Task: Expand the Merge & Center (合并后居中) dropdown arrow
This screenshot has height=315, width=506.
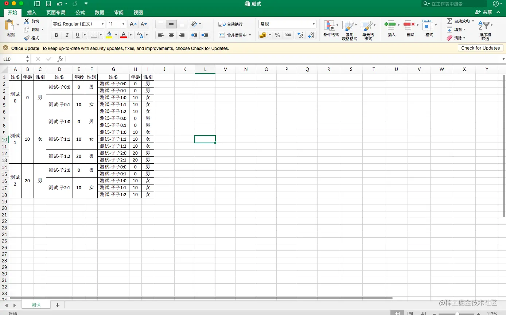Action: [x=250, y=35]
